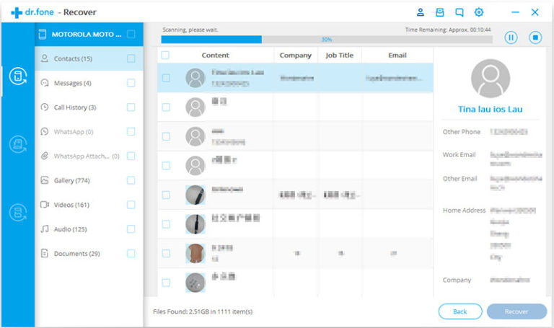This screenshot has height=328, width=554.
Task: Click the bottom sidebar recovery mode icon
Action: click(17, 212)
